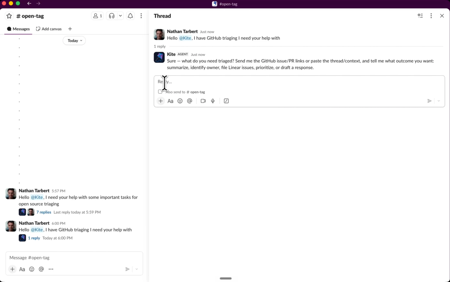This screenshot has width=450, height=282.
Task: Open AI thread summary sparkle icon
Action: coord(420,16)
